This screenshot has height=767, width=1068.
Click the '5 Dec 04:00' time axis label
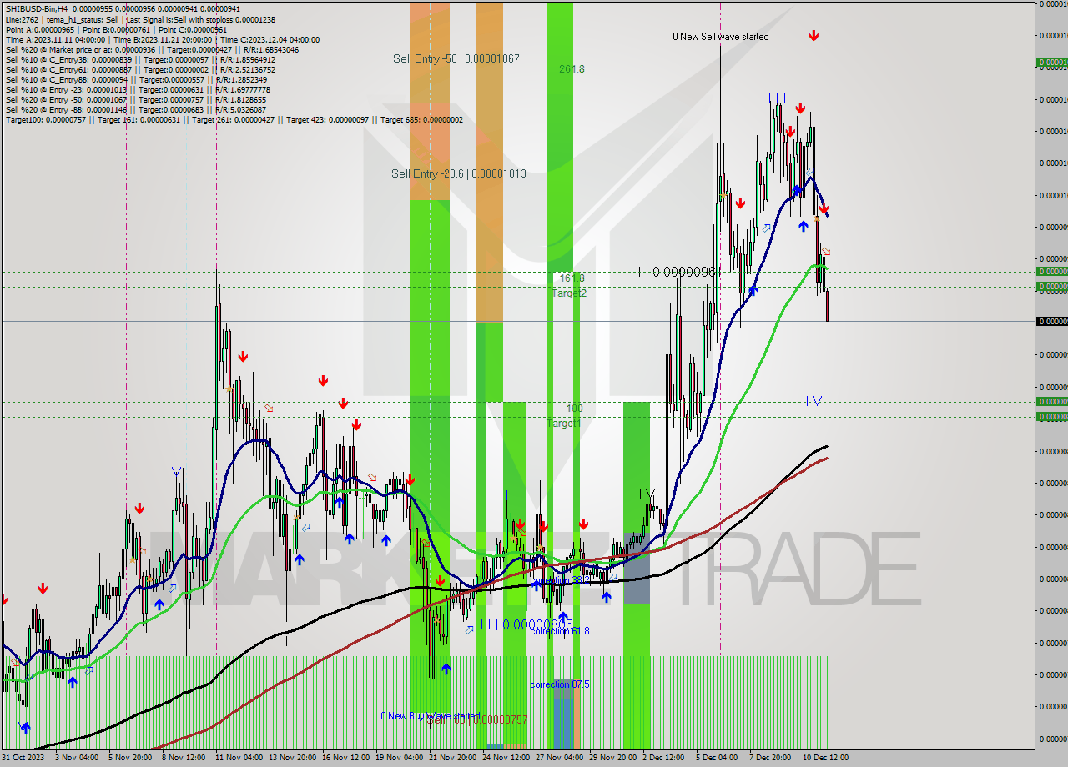(717, 758)
